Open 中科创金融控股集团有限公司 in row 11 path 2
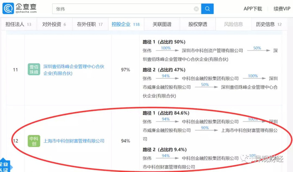Viewport: 293px width, 172px height. [210, 78]
